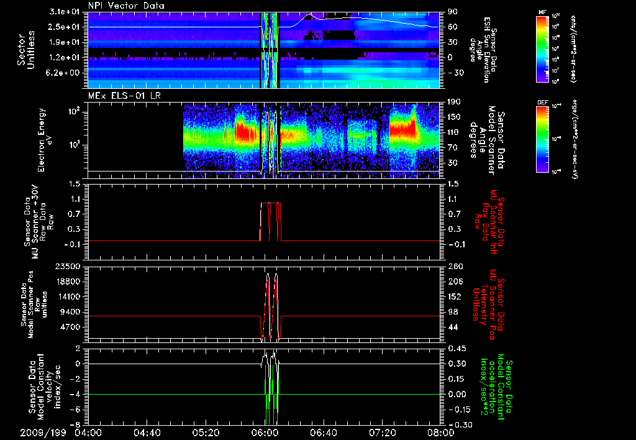Click the 0.45 acceleration tick value
Screen dimensions: 636x440
click(457, 349)
